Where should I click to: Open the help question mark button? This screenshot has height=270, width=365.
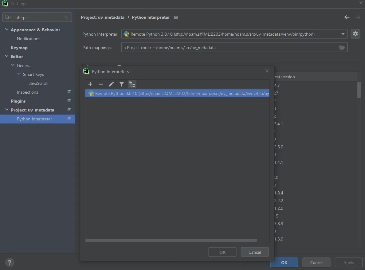[10, 263]
